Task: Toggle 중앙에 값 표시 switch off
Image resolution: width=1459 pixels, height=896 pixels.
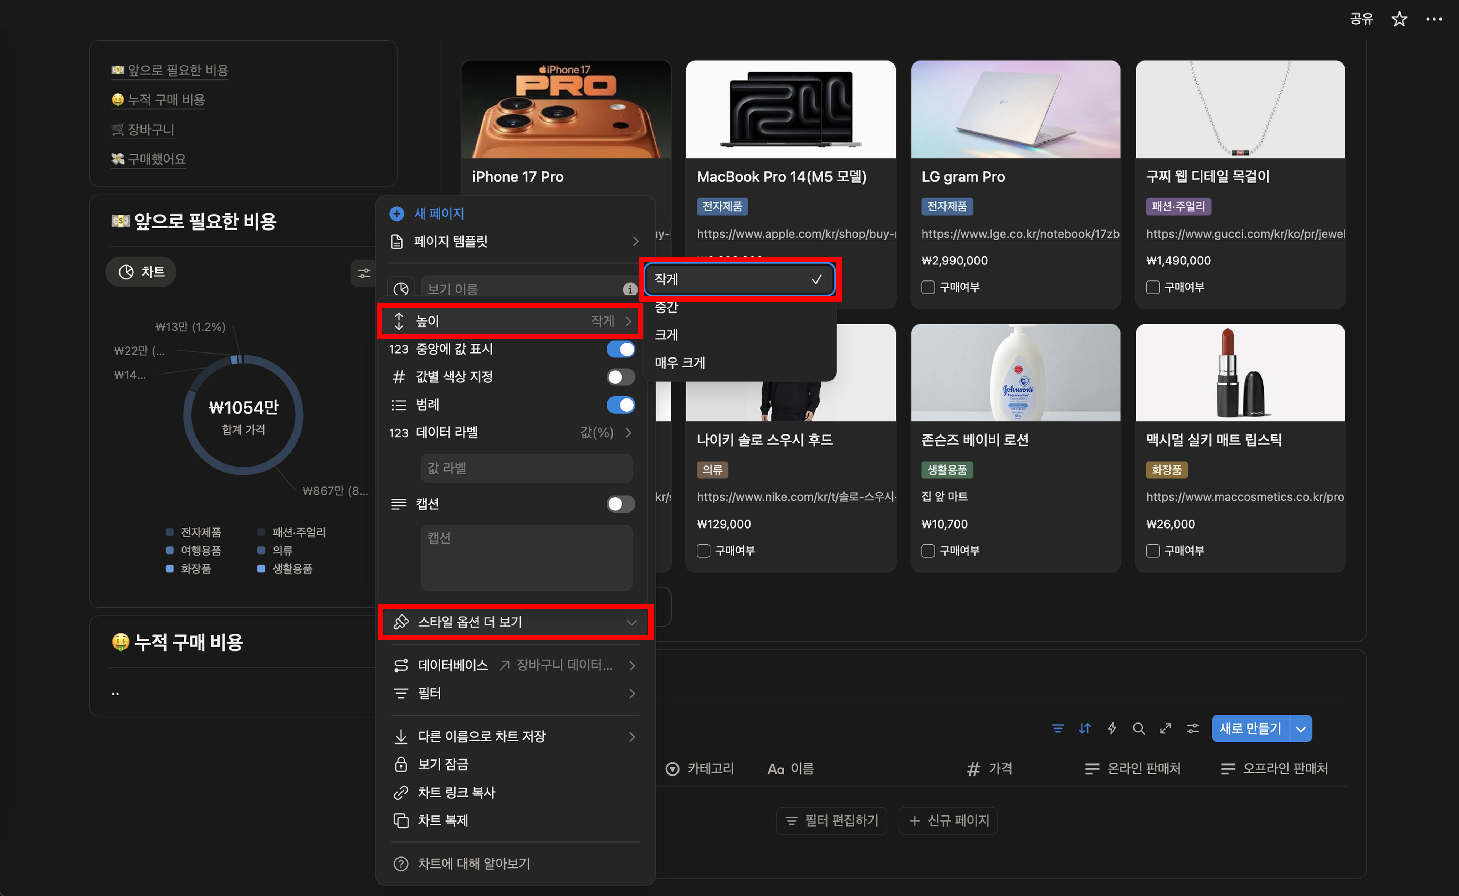Action: (x=620, y=349)
